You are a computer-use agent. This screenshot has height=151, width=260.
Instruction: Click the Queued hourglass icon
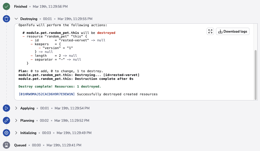click(6, 145)
